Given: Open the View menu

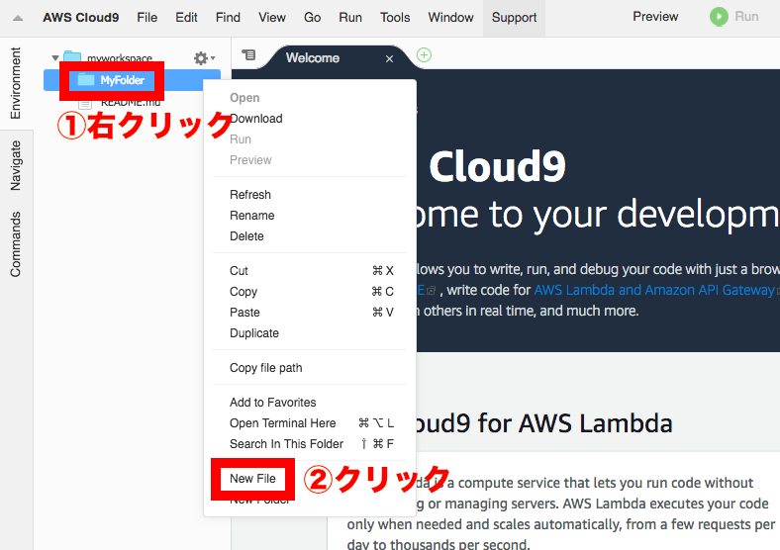Looking at the screenshot, I should point(272,18).
